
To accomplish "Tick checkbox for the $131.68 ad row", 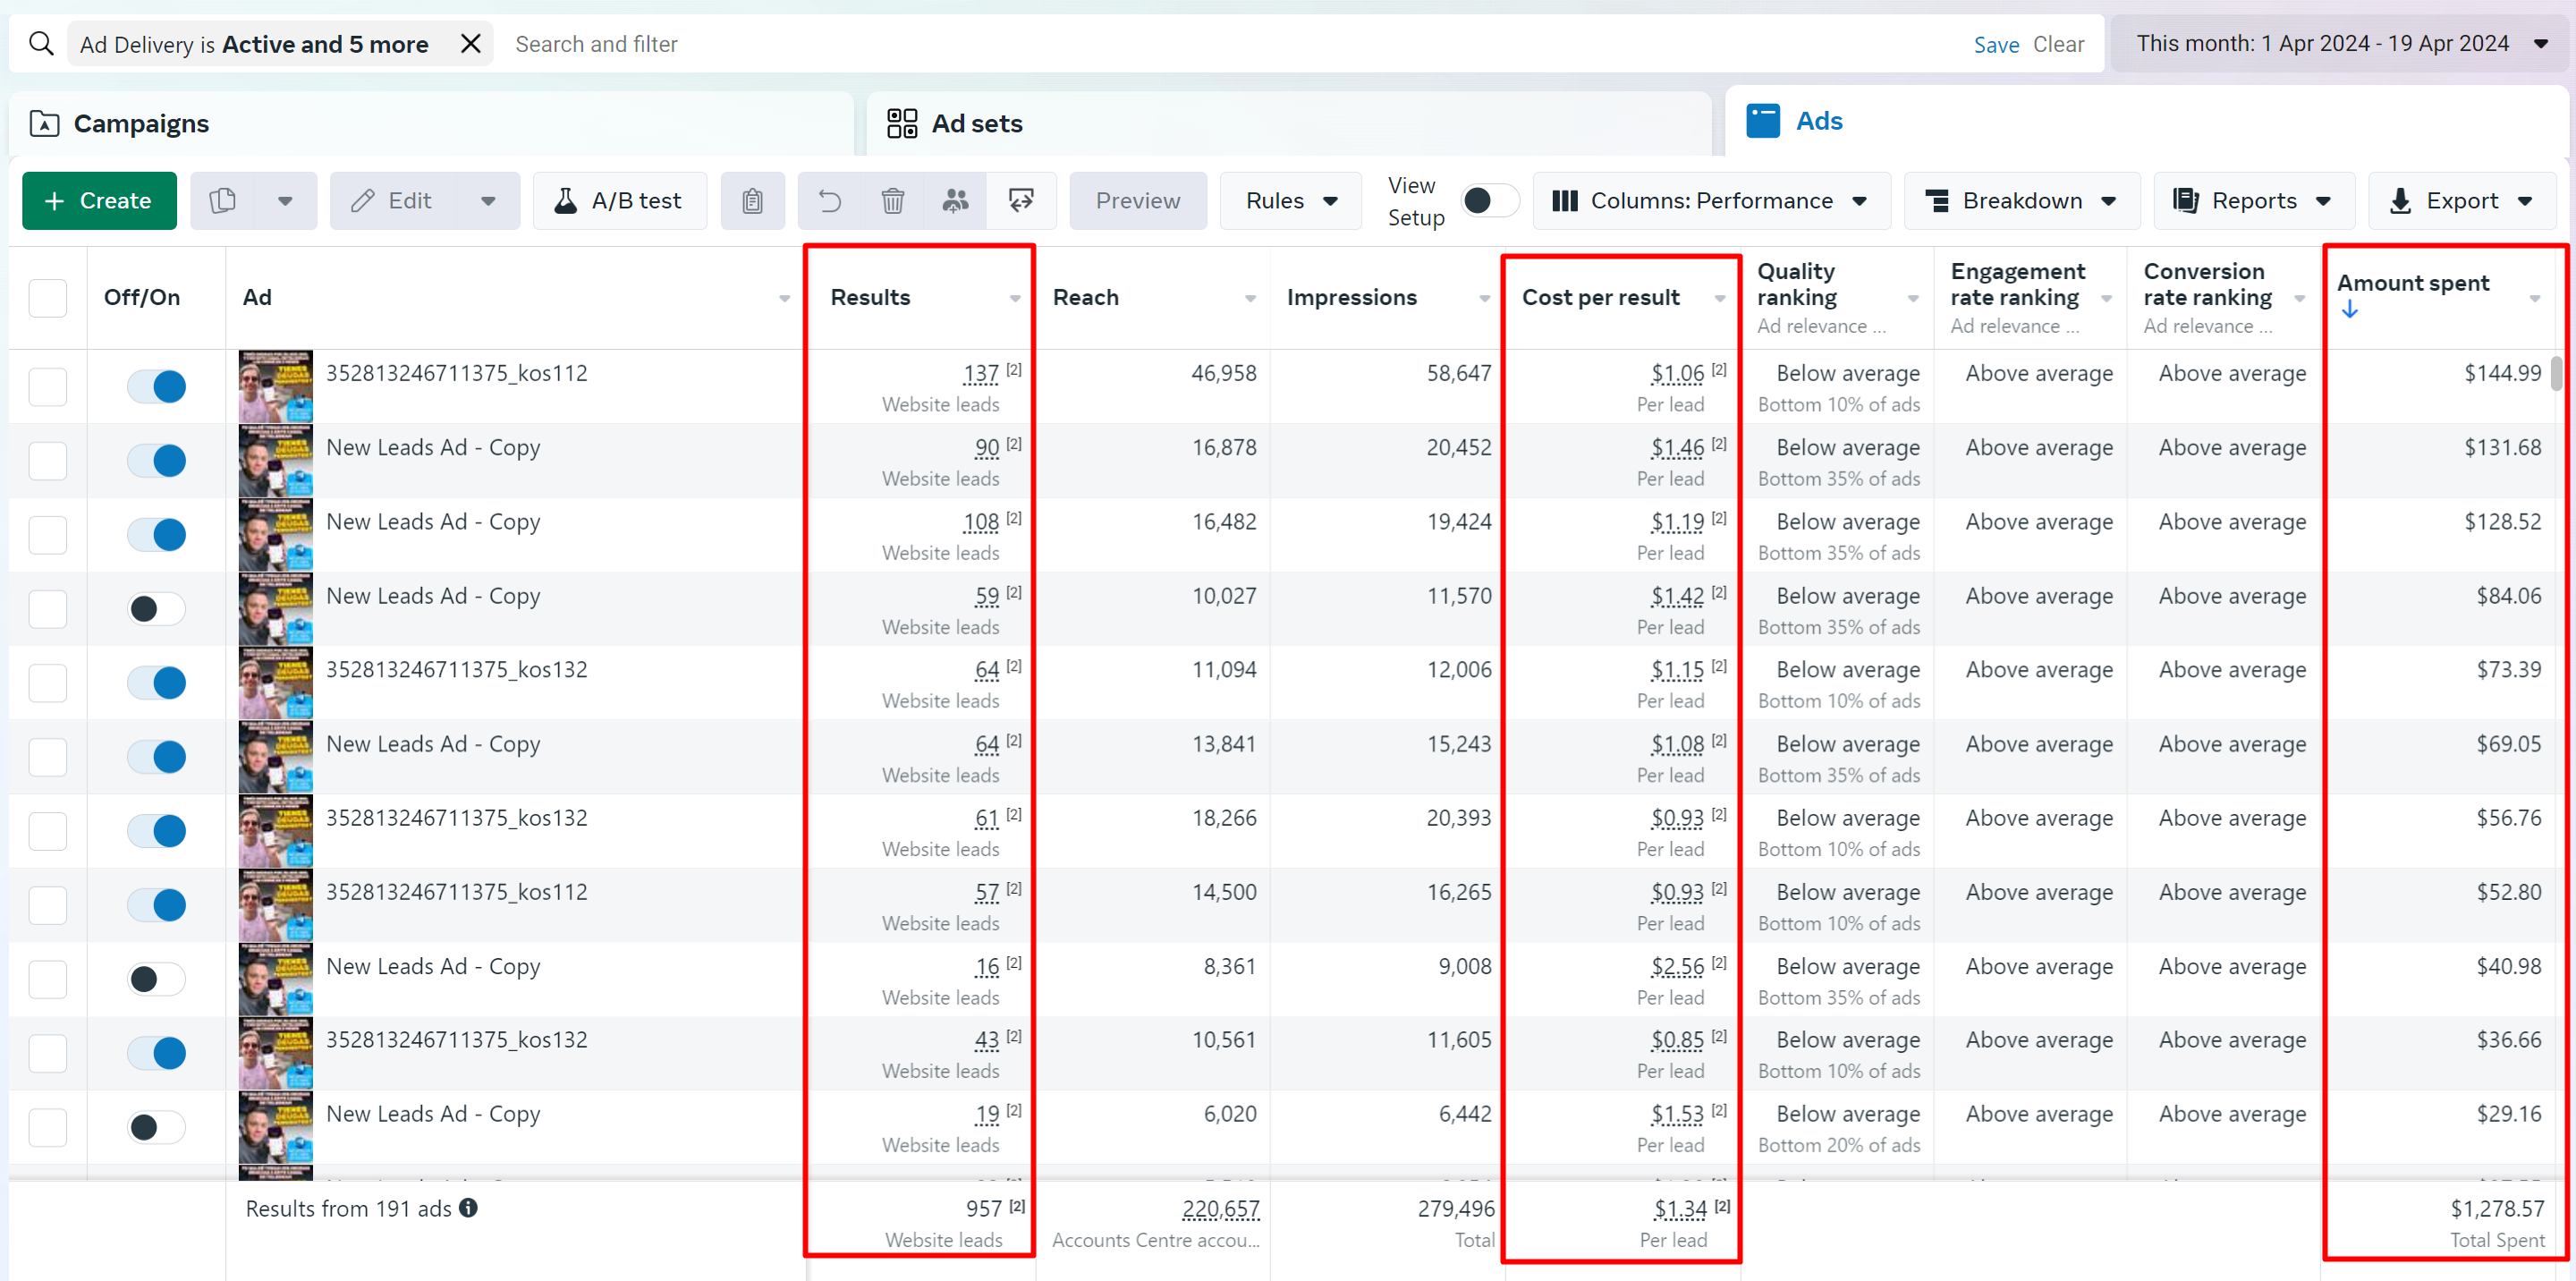I will (x=48, y=461).
